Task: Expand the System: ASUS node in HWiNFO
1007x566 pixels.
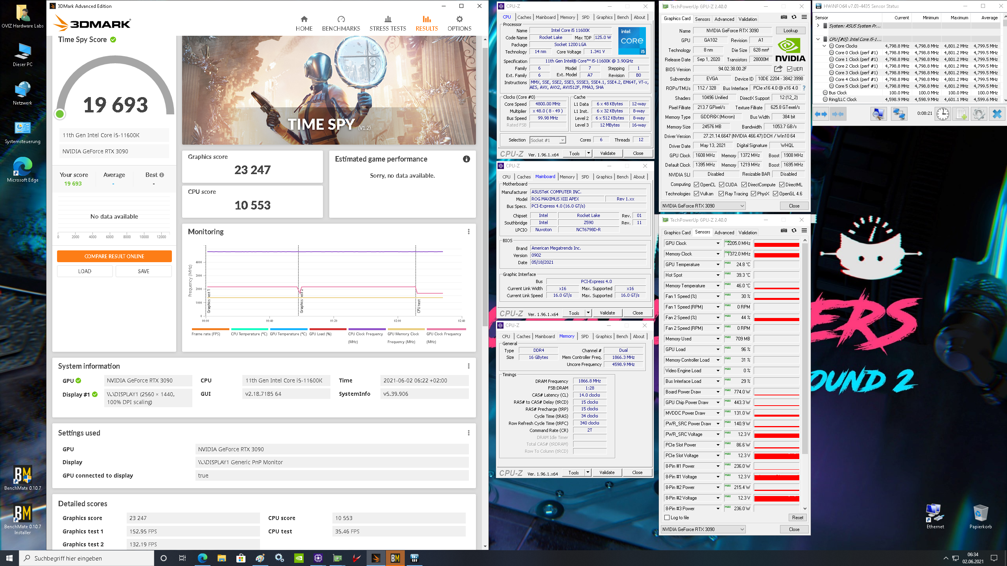Action: click(x=818, y=26)
